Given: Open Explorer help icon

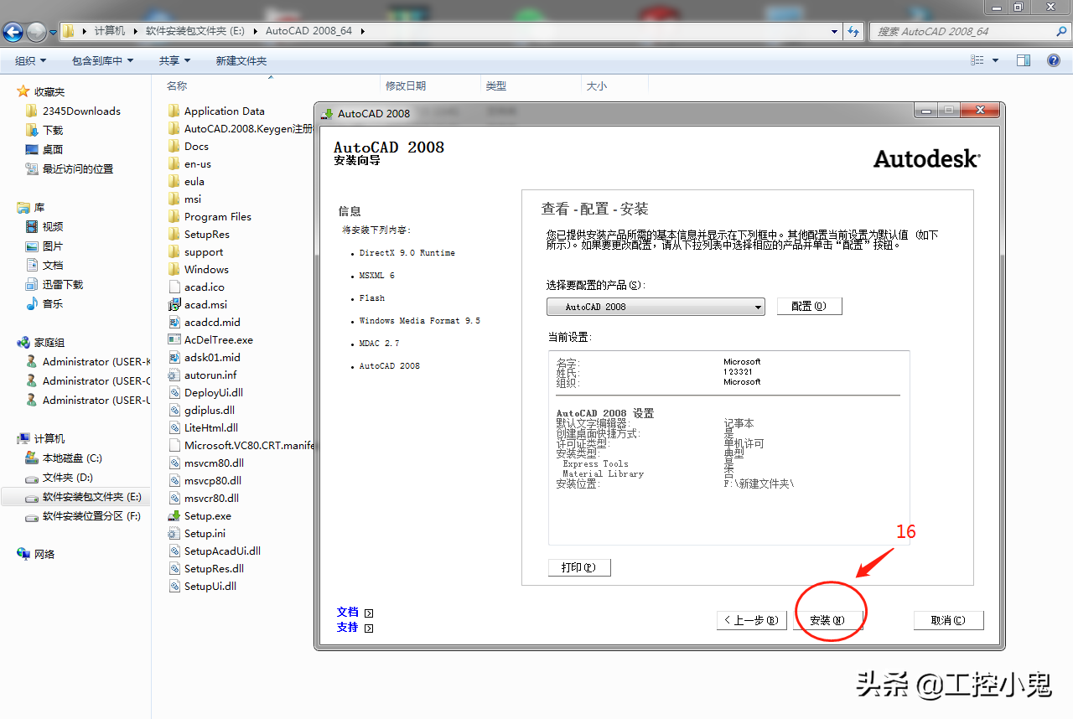Looking at the screenshot, I should tap(1054, 60).
